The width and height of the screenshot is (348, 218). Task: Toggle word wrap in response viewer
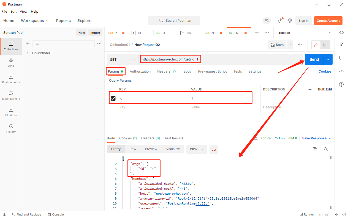[x=214, y=149]
